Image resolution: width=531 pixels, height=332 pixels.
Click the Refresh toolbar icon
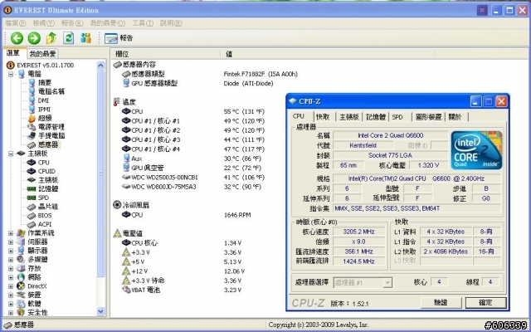click(69, 38)
